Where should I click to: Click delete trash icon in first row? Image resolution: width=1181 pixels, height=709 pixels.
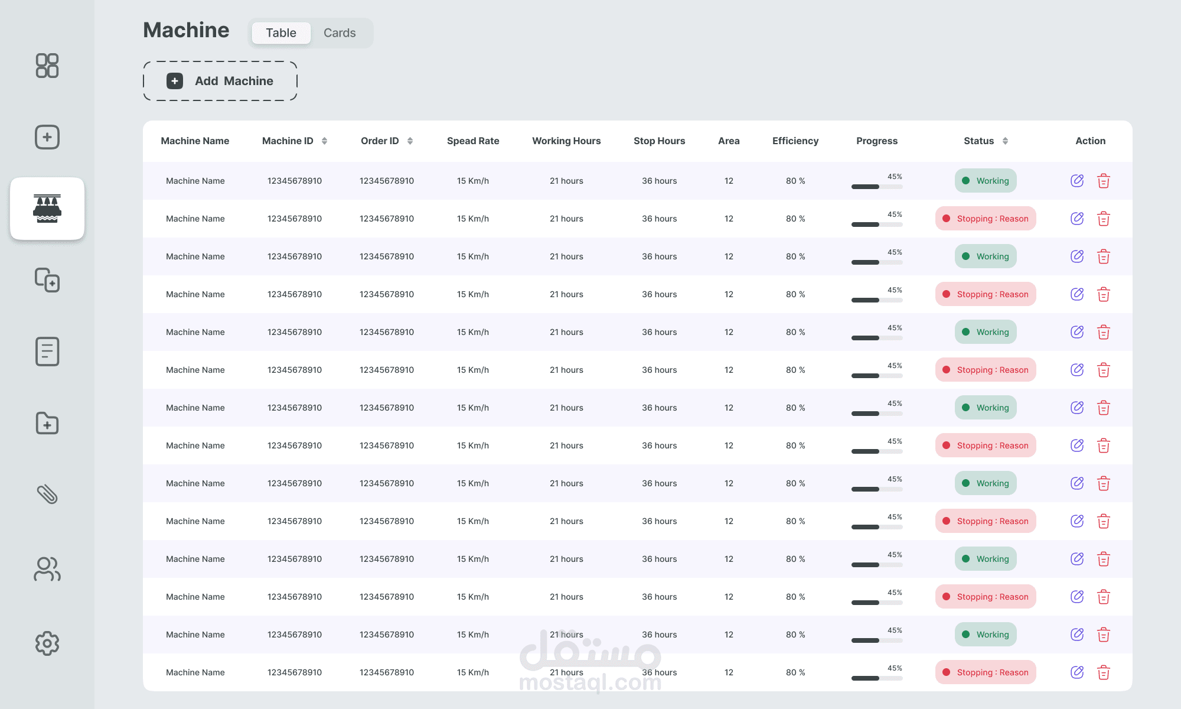point(1103,181)
